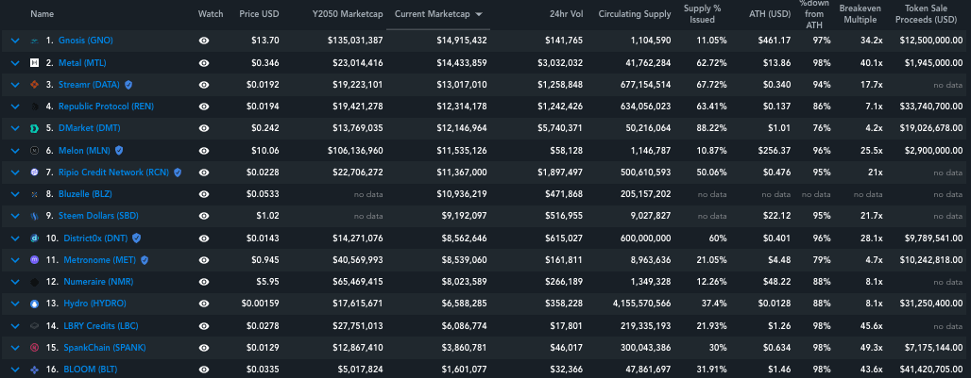This screenshot has height=378, width=971.
Task: Expand the Gnosis (GNO) row chevron
Action: [x=15, y=41]
